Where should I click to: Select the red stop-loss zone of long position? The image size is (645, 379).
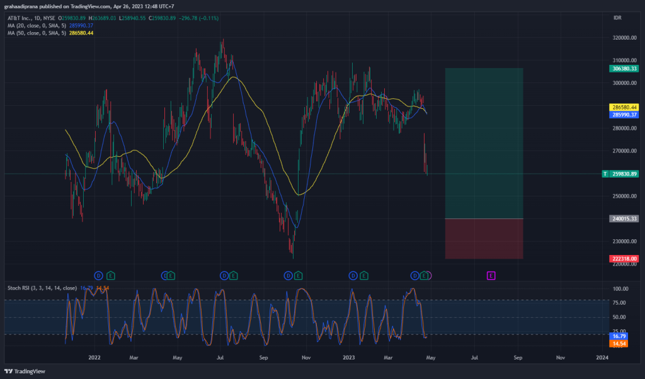(x=484, y=239)
